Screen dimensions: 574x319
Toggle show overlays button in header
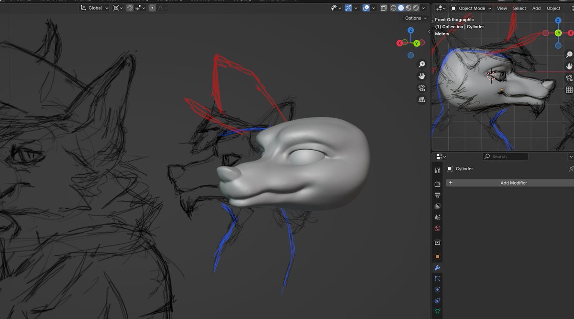366,8
